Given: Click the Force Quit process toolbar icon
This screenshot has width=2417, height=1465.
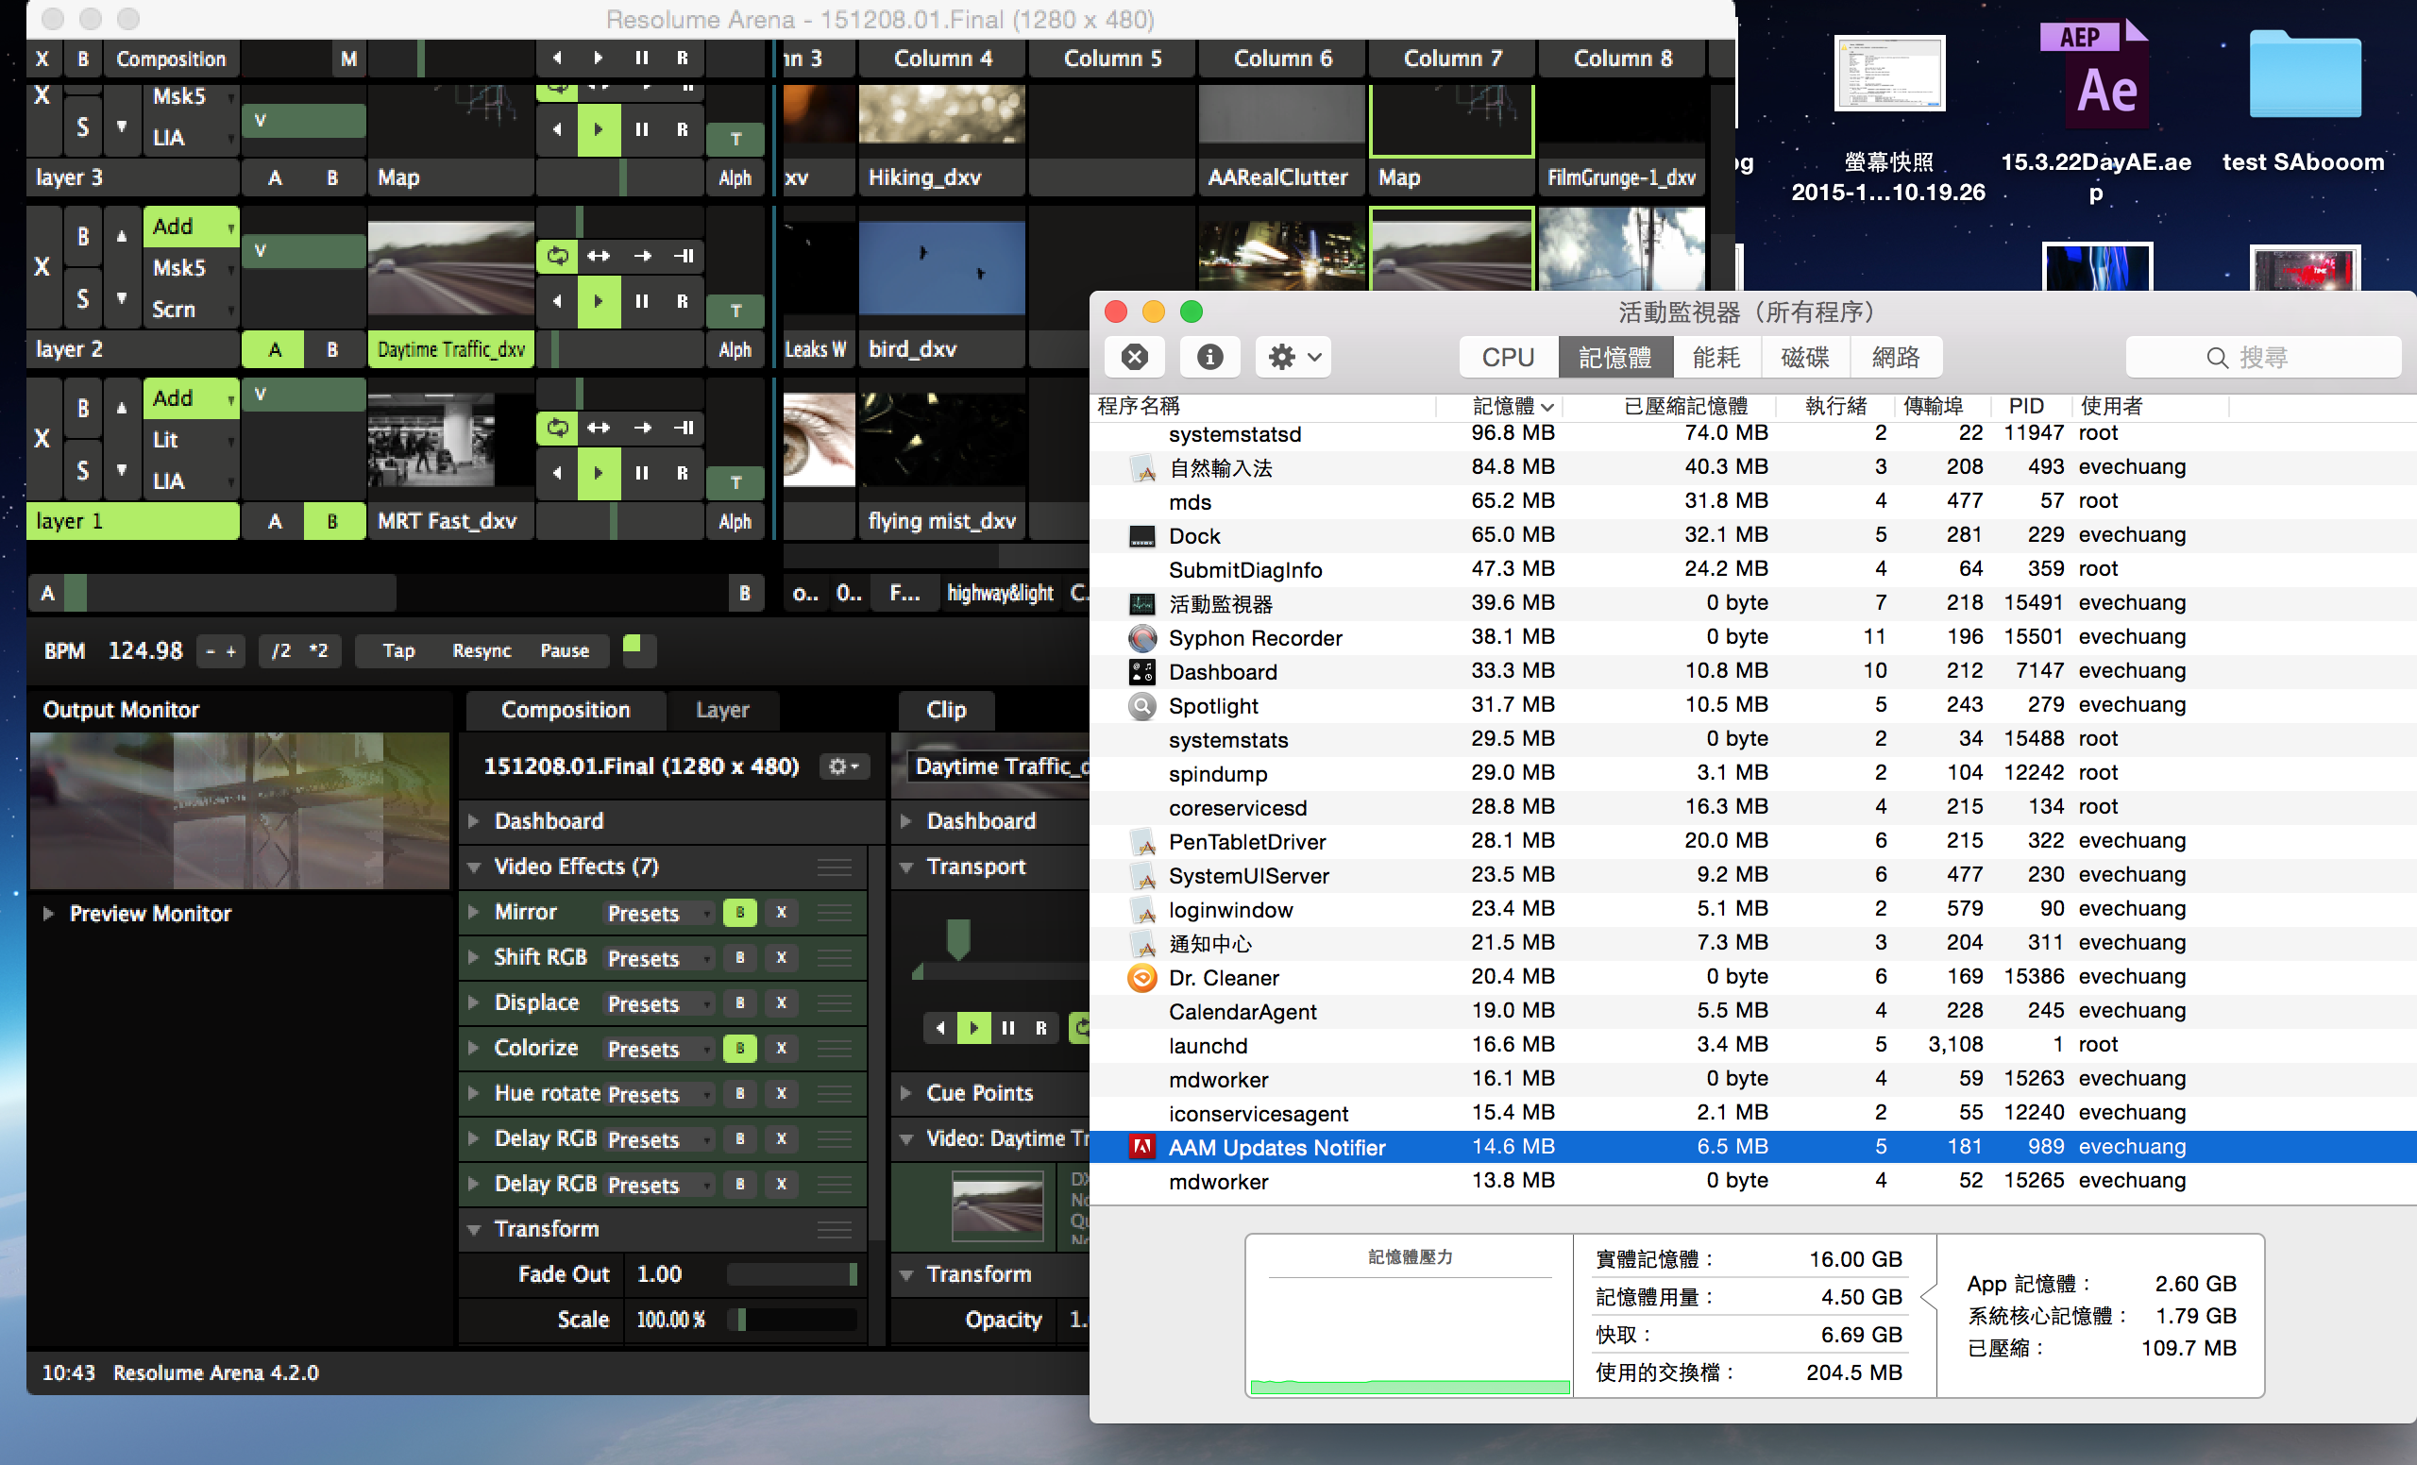Looking at the screenshot, I should (1135, 357).
